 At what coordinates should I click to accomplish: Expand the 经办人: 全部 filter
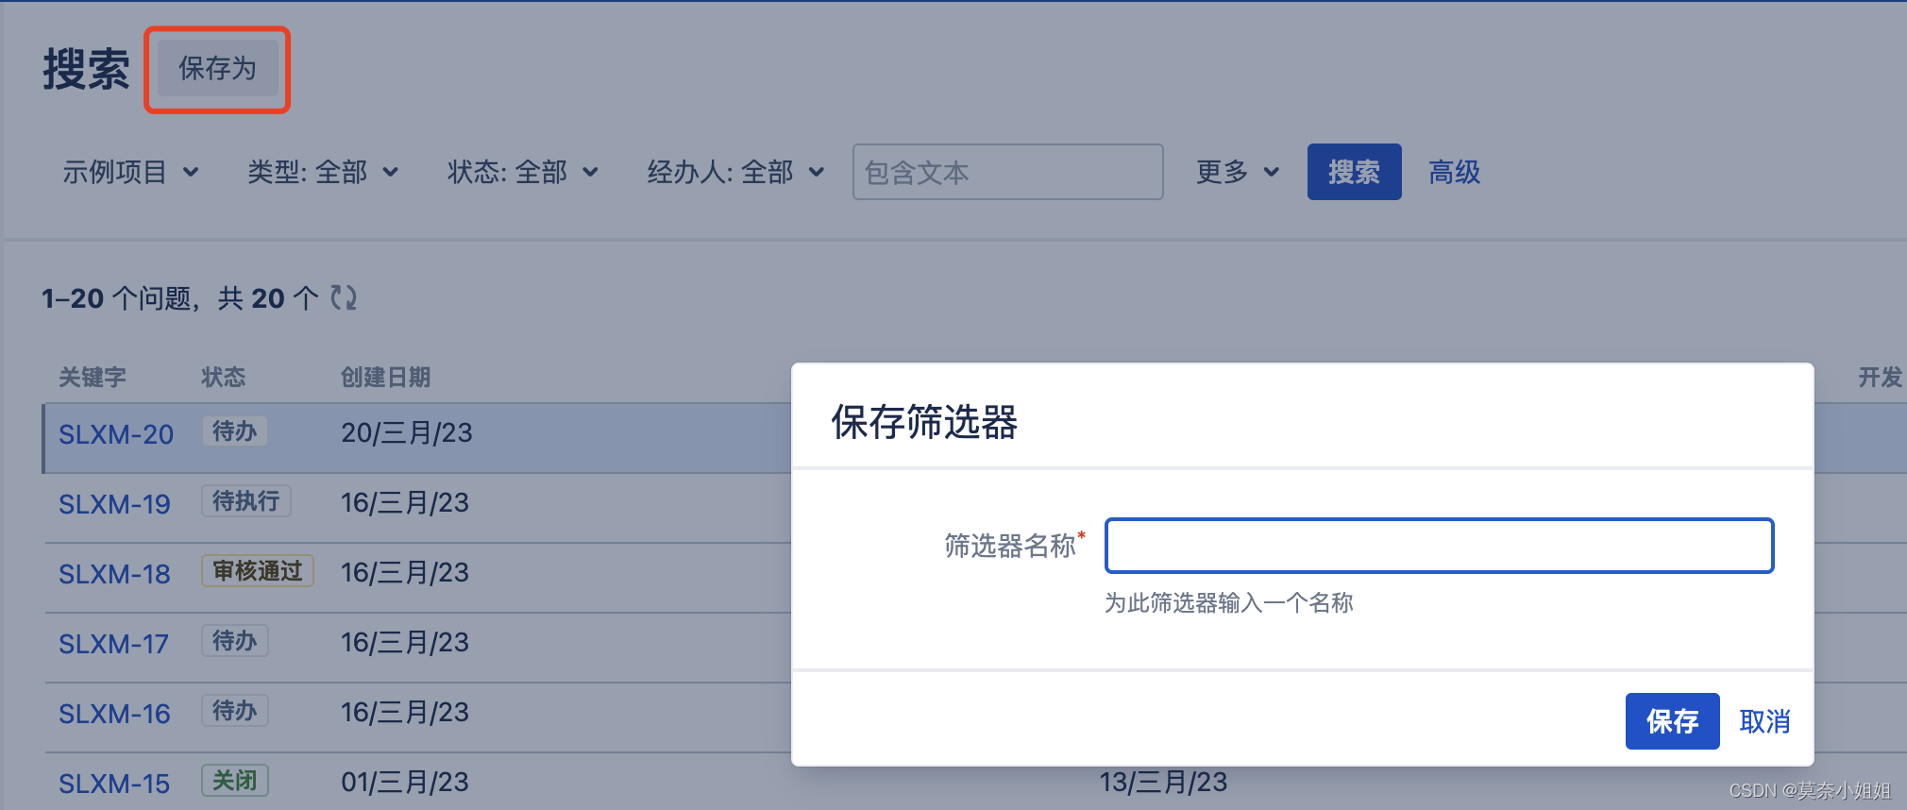735,172
